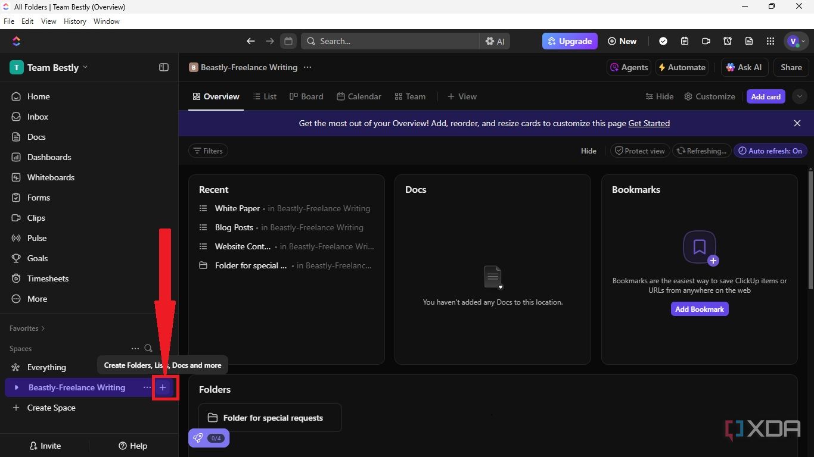
Task: Click the New button
Action: 622,41
